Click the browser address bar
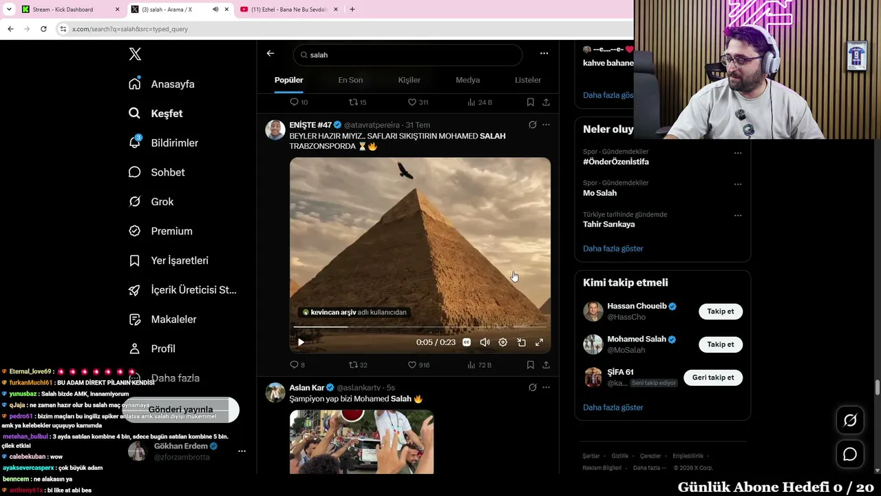The image size is (881, 496). tap(344, 29)
